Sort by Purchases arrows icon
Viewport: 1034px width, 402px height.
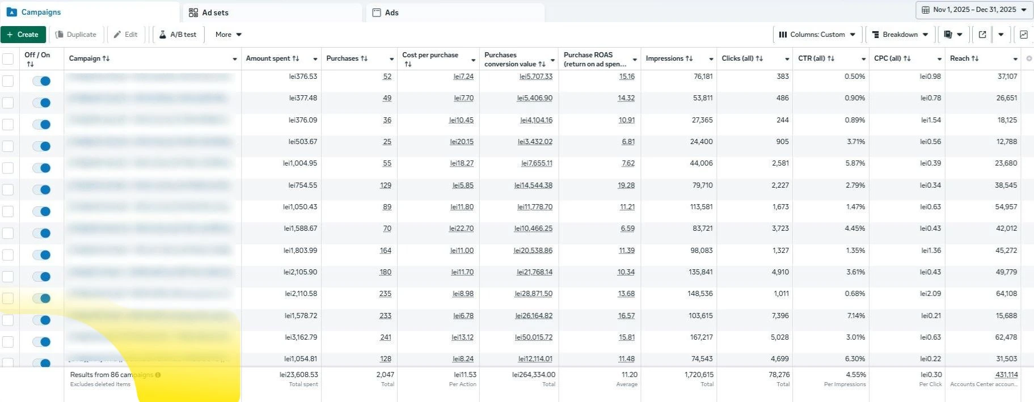364,58
